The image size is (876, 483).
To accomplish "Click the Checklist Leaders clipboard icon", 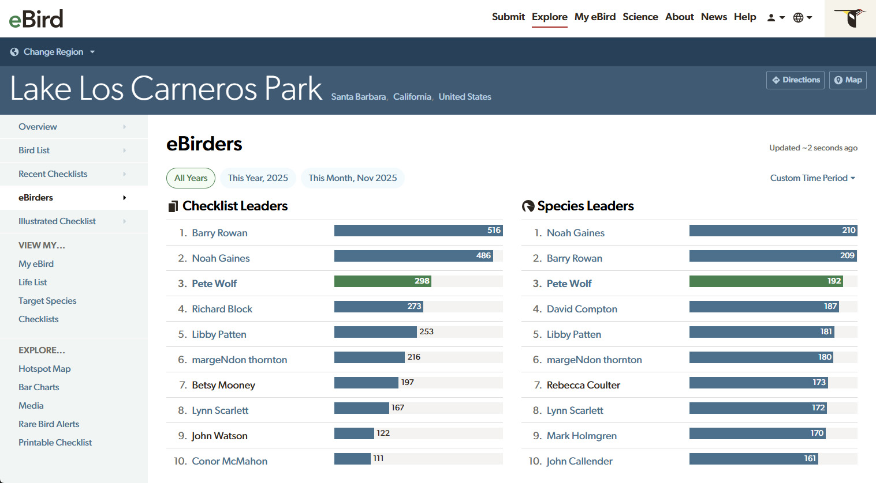I will coord(173,206).
